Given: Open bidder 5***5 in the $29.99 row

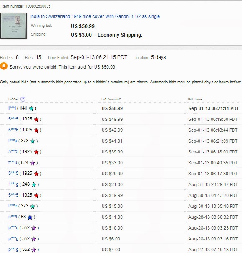Looking at the screenshot, I should [13, 173].
